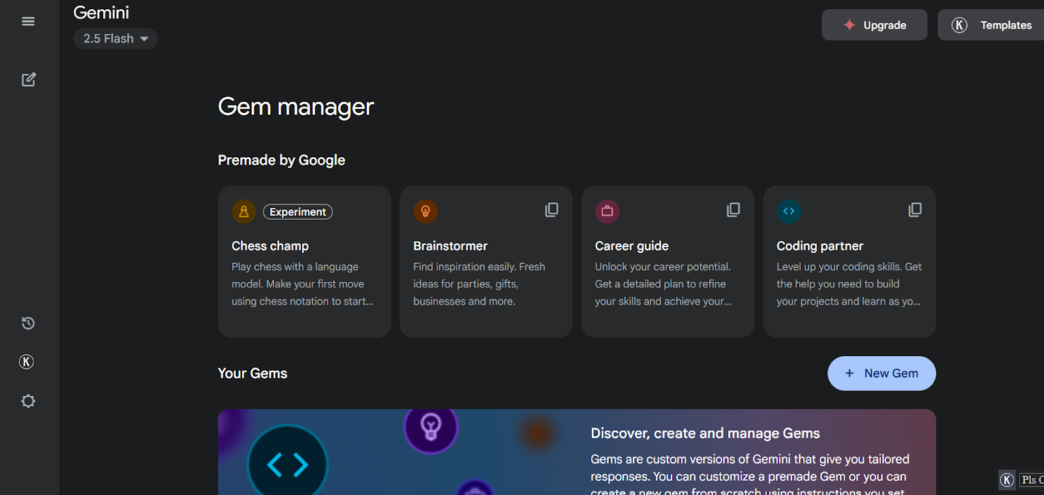Image resolution: width=1044 pixels, height=495 pixels.
Task: Click the K icon inside Templates button
Action: 959,25
